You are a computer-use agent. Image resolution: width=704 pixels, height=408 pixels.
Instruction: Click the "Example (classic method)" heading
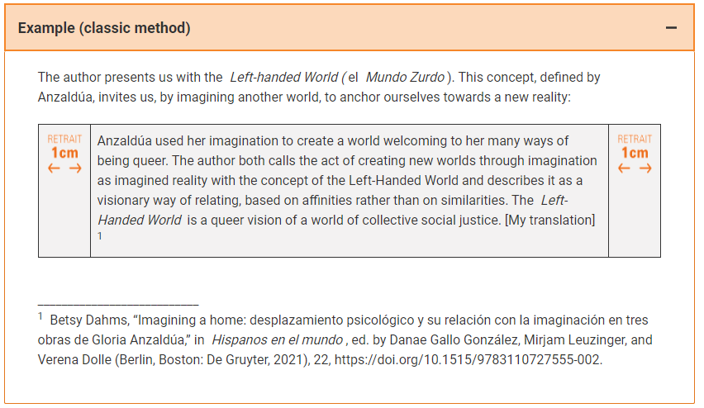(104, 28)
